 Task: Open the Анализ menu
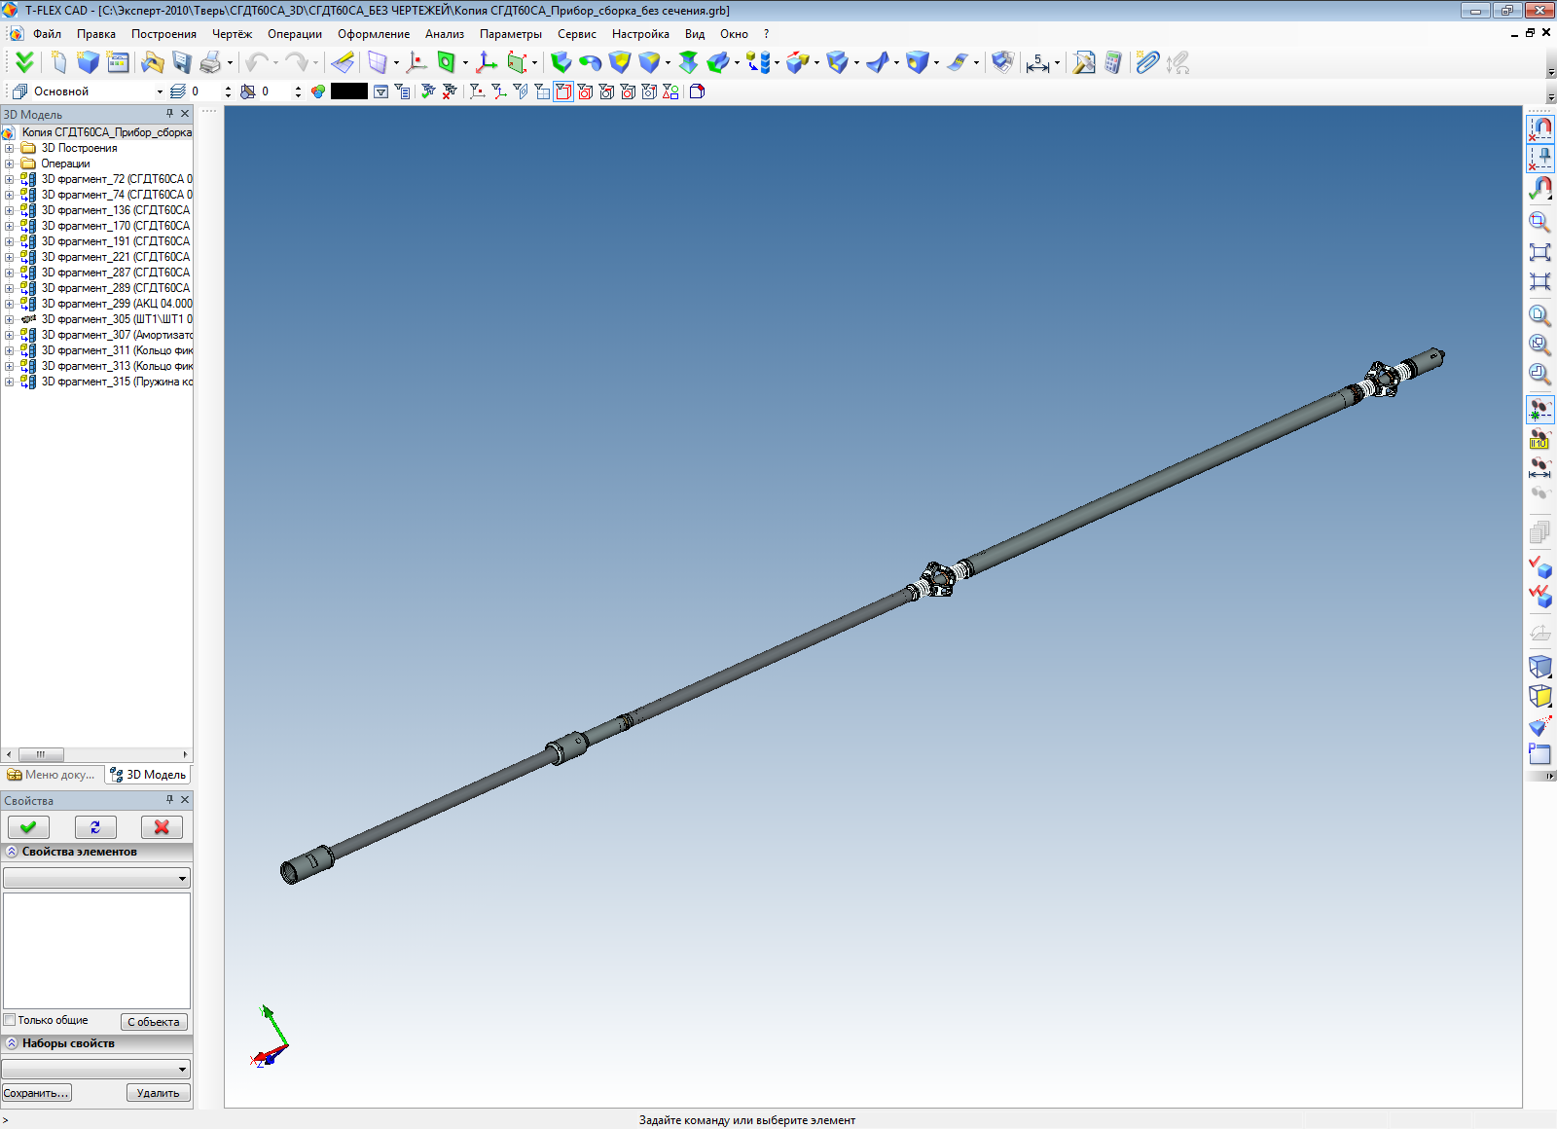(x=444, y=34)
